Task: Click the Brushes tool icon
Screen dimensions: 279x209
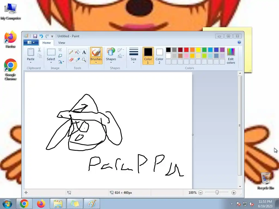Action: tap(96, 53)
